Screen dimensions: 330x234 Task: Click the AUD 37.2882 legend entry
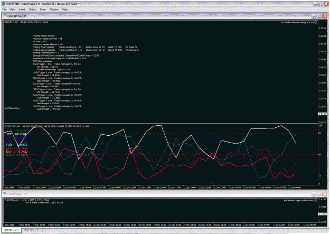pos(16,152)
